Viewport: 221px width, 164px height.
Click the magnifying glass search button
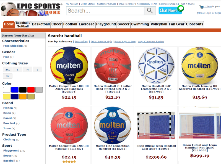[150, 11]
